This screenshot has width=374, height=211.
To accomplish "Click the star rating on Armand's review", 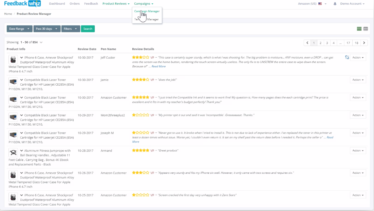I will (x=141, y=150).
